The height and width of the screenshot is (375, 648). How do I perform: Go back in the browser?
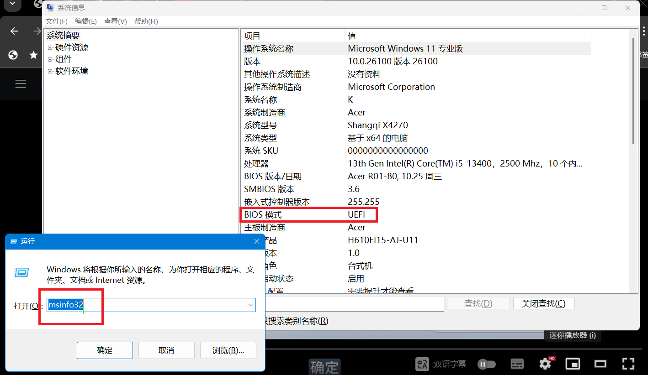point(14,31)
